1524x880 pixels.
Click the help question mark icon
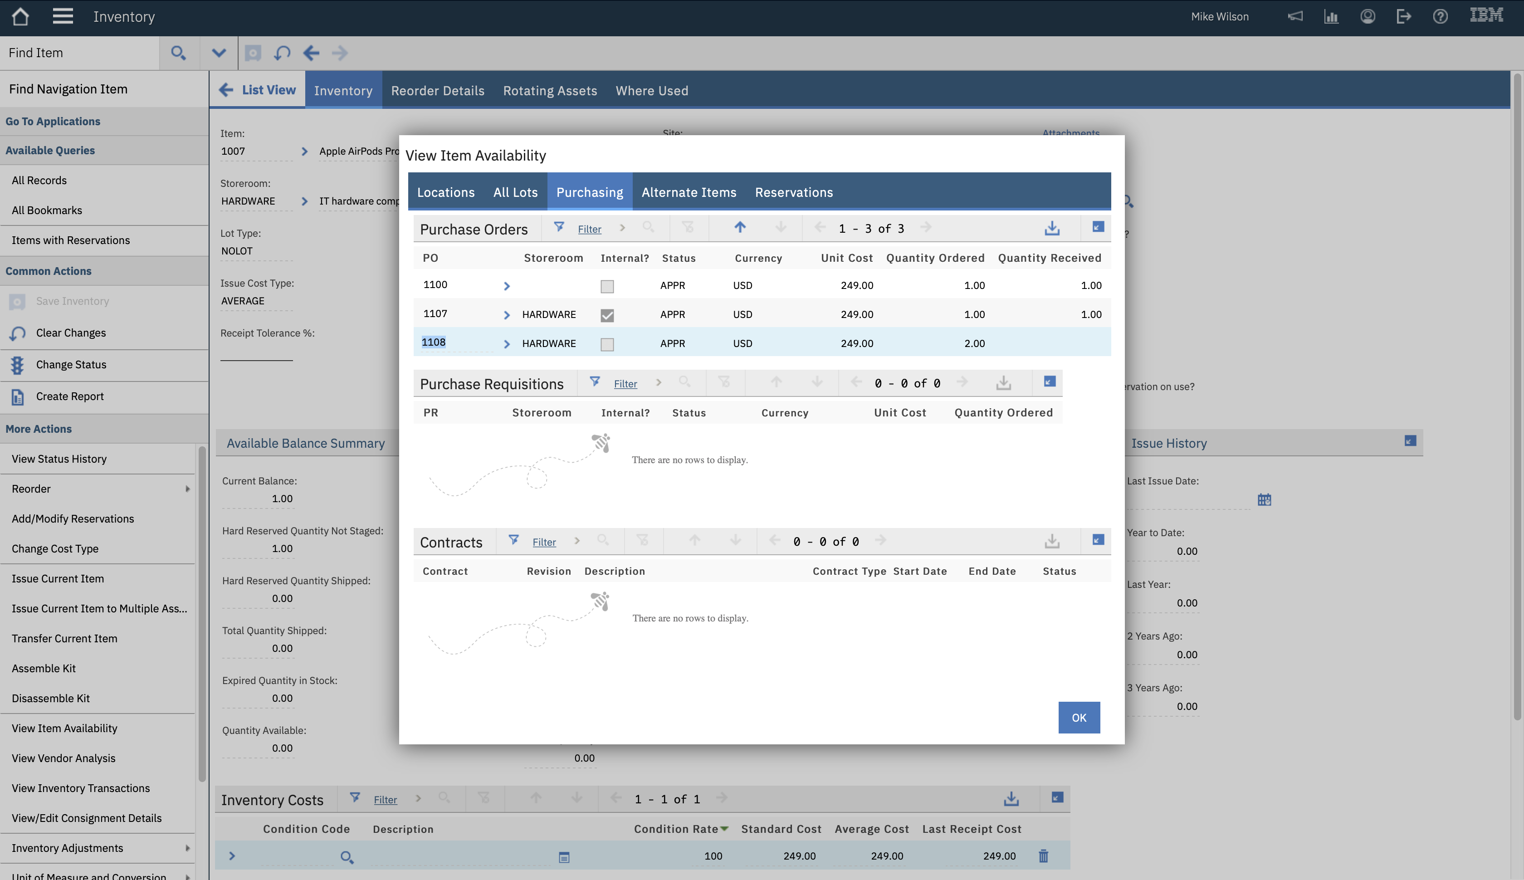pyautogui.click(x=1441, y=16)
